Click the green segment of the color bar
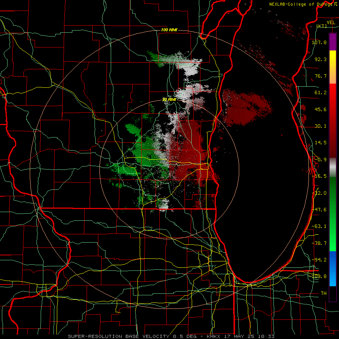Screen dimensions: 339x339 333,214
